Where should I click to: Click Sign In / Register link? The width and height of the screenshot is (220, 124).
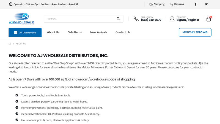(188, 20)
